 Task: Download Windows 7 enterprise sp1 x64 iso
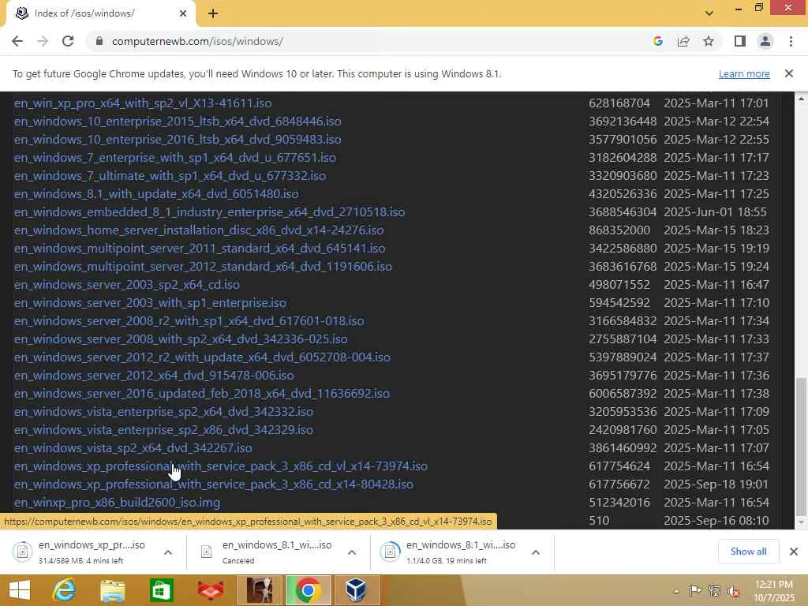pyautogui.click(x=174, y=158)
